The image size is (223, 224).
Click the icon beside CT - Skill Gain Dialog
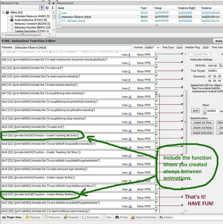click(59, 21)
